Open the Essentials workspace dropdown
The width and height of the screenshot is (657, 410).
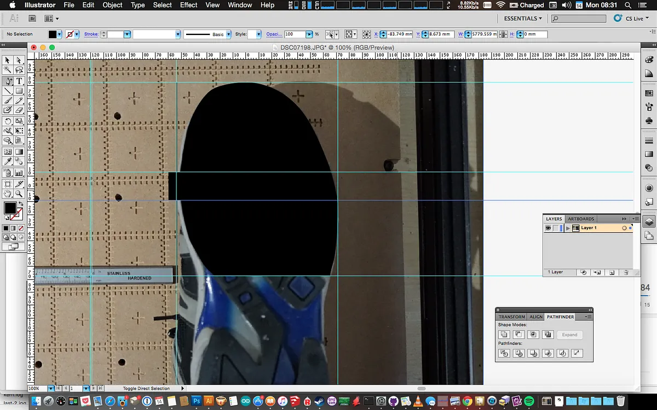[523, 18]
